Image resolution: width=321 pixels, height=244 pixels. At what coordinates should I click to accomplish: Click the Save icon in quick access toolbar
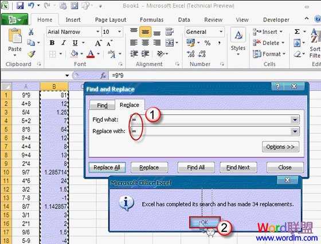point(20,6)
